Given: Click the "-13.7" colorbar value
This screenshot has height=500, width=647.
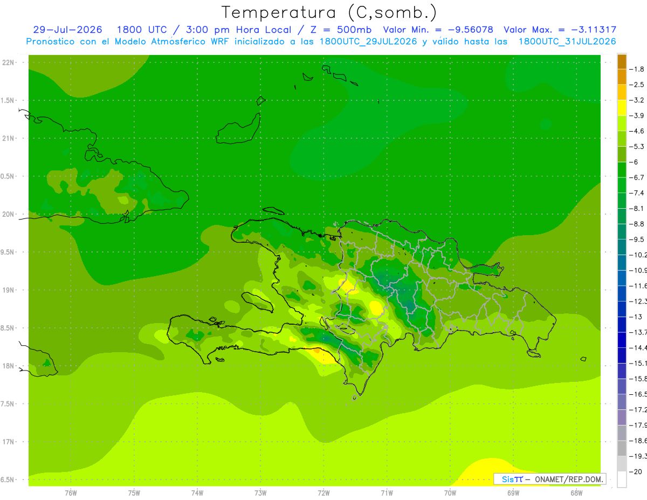Looking at the screenshot, I should 638,332.
